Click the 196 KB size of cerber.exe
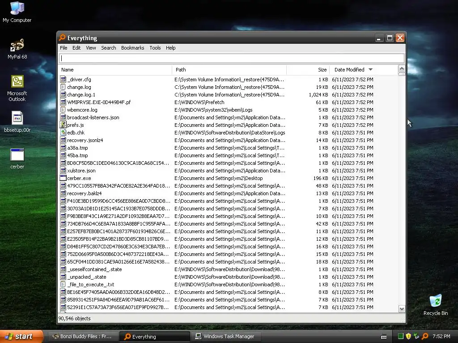 (321, 178)
